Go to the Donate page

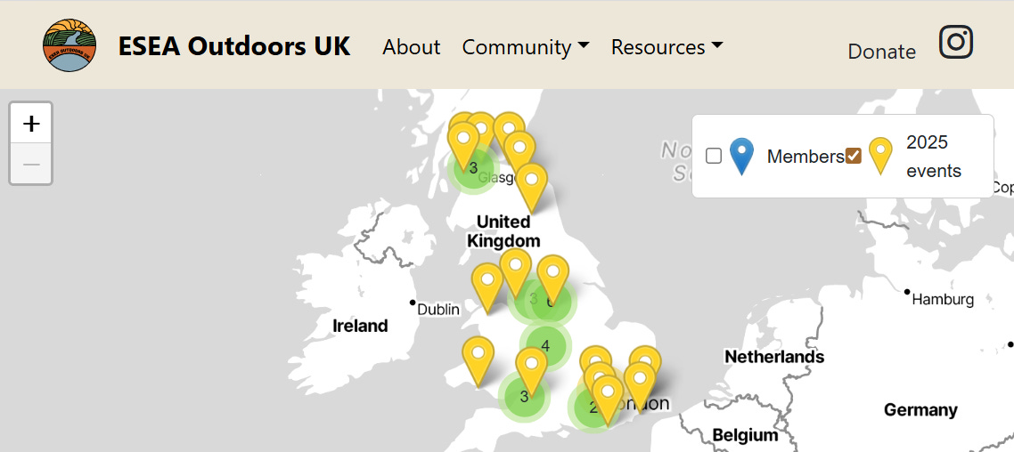[881, 52]
